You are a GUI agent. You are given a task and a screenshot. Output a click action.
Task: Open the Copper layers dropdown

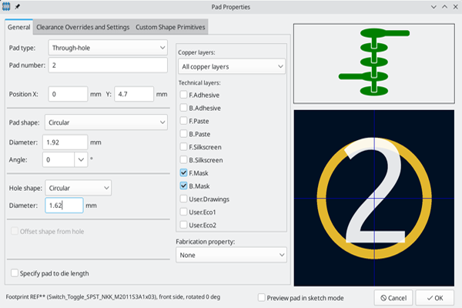point(232,67)
